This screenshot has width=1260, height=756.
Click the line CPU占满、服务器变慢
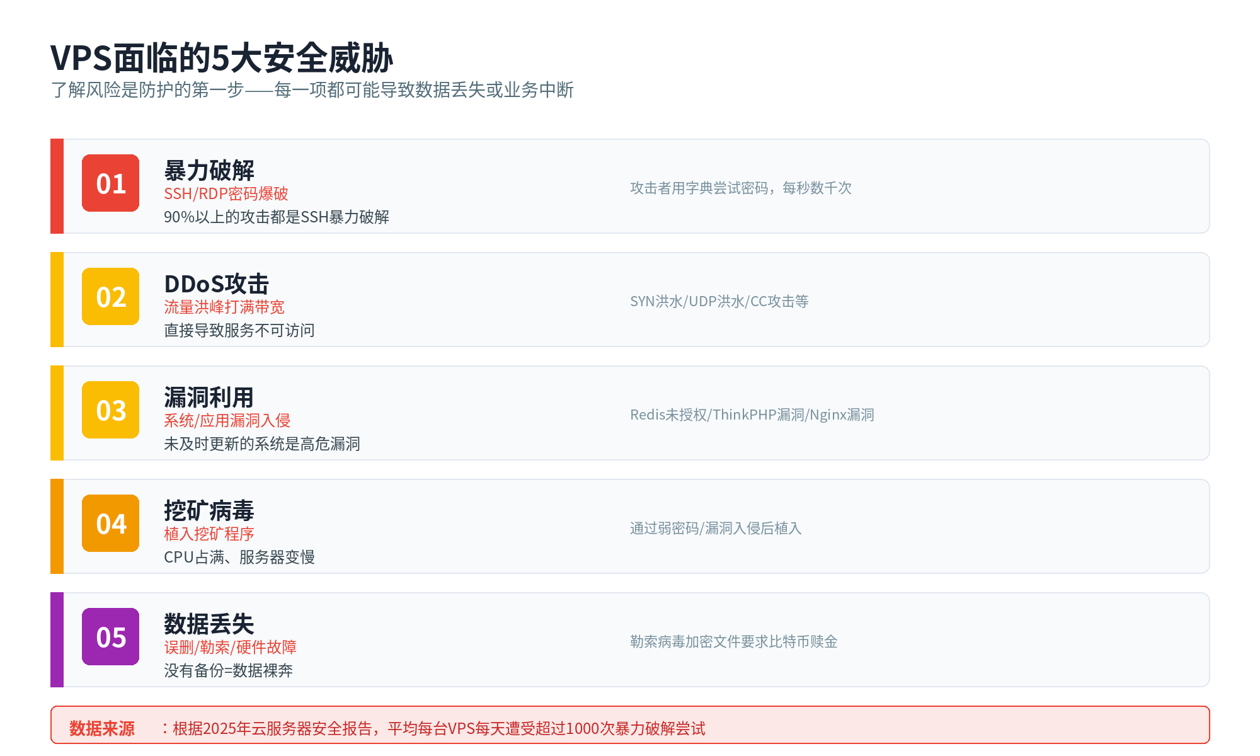[239, 557]
